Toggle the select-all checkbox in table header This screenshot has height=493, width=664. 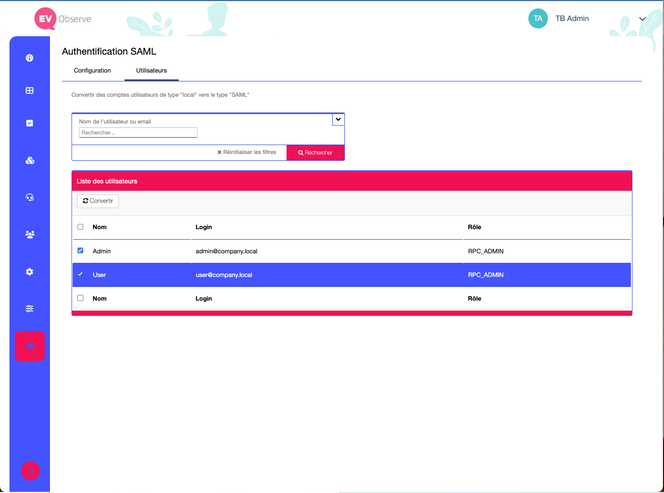pos(80,227)
